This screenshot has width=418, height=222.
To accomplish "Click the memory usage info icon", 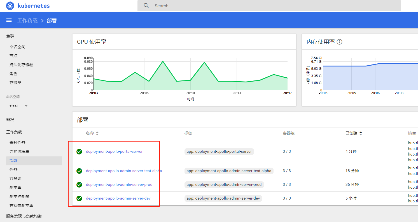I will (340, 42).
